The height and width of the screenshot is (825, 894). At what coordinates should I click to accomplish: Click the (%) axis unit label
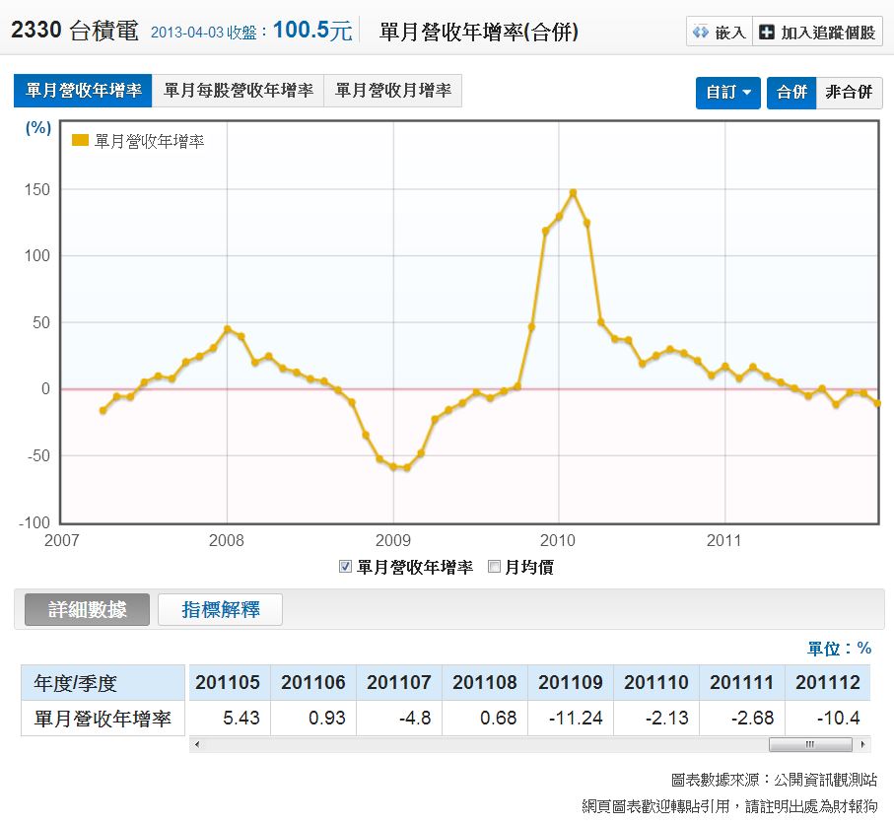pyautogui.click(x=38, y=128)
